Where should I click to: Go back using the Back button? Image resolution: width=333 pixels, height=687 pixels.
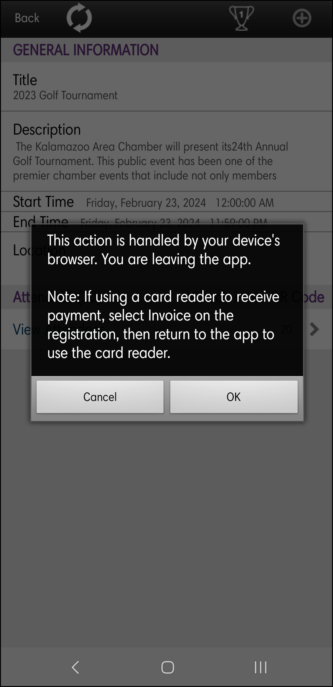coord(27,18)
